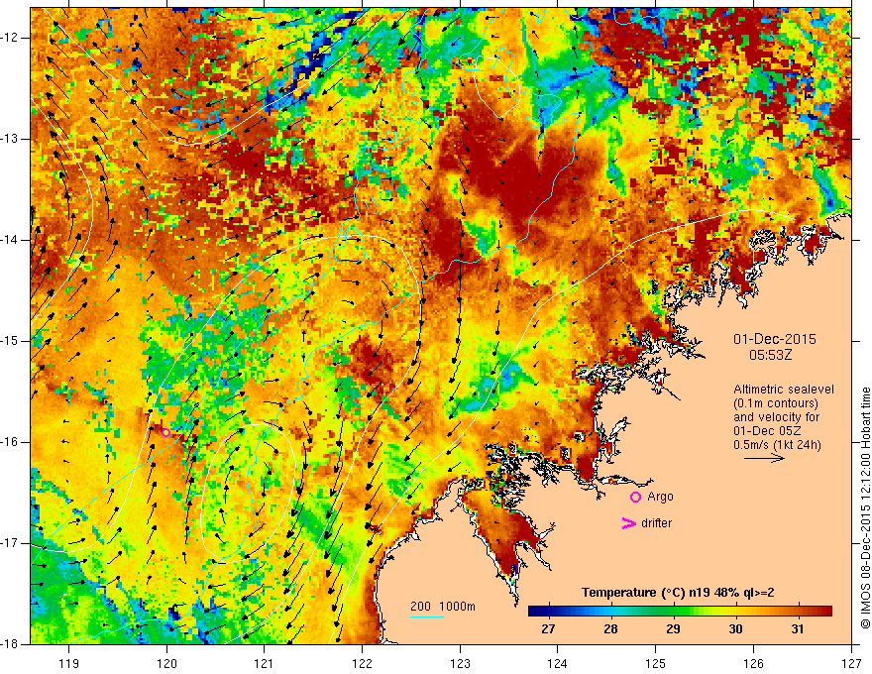Click the latitude label '-13'

click(x=11, y=139)
